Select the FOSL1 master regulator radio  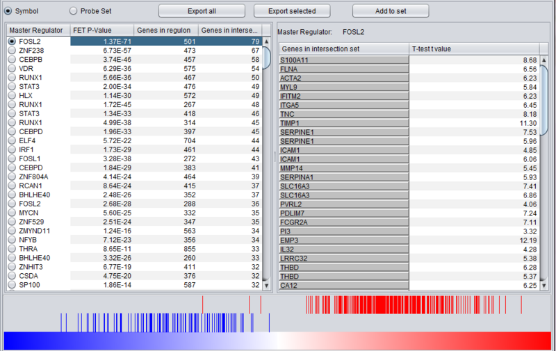[12, 158]
